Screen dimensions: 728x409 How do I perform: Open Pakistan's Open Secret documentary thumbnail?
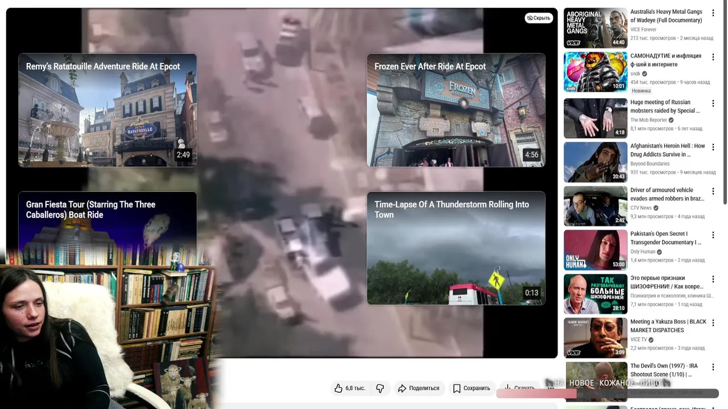[x=595, y=250]
